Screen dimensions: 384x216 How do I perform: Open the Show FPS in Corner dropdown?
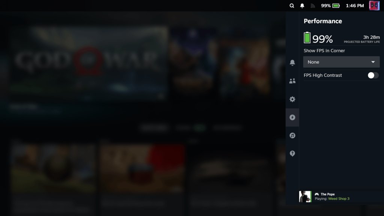point(341,62)
